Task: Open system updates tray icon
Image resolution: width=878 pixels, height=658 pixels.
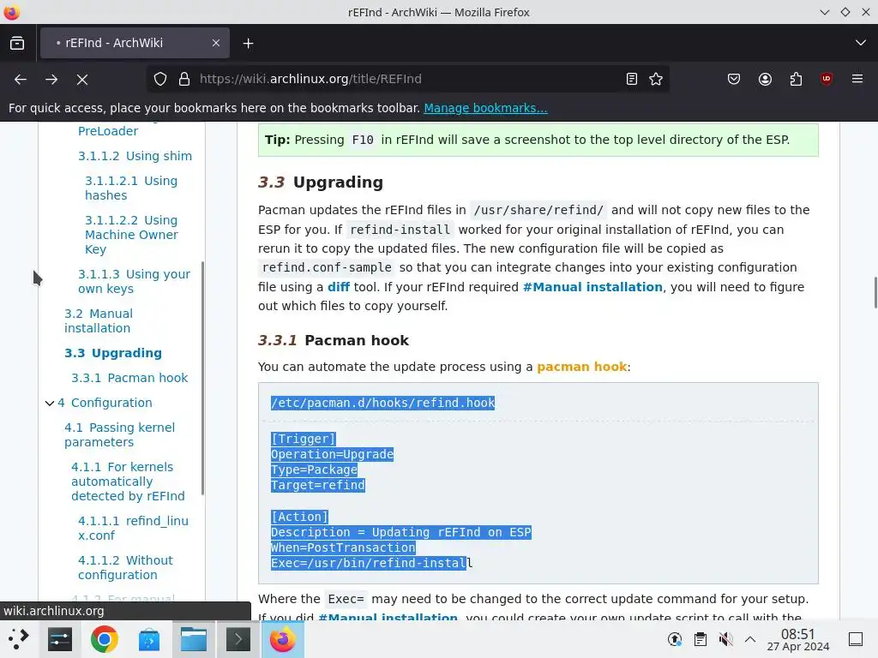Action: 675,639
